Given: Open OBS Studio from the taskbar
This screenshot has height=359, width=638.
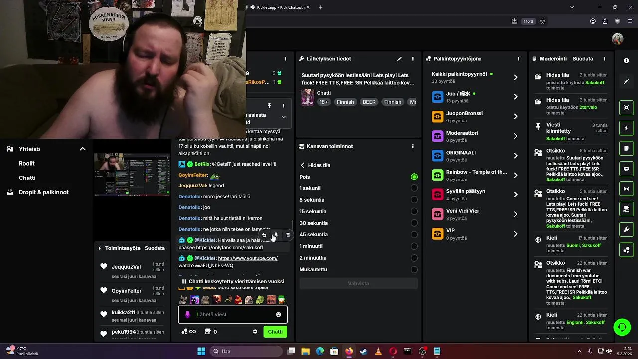Looking at the screenshot, I should [422, 351].
